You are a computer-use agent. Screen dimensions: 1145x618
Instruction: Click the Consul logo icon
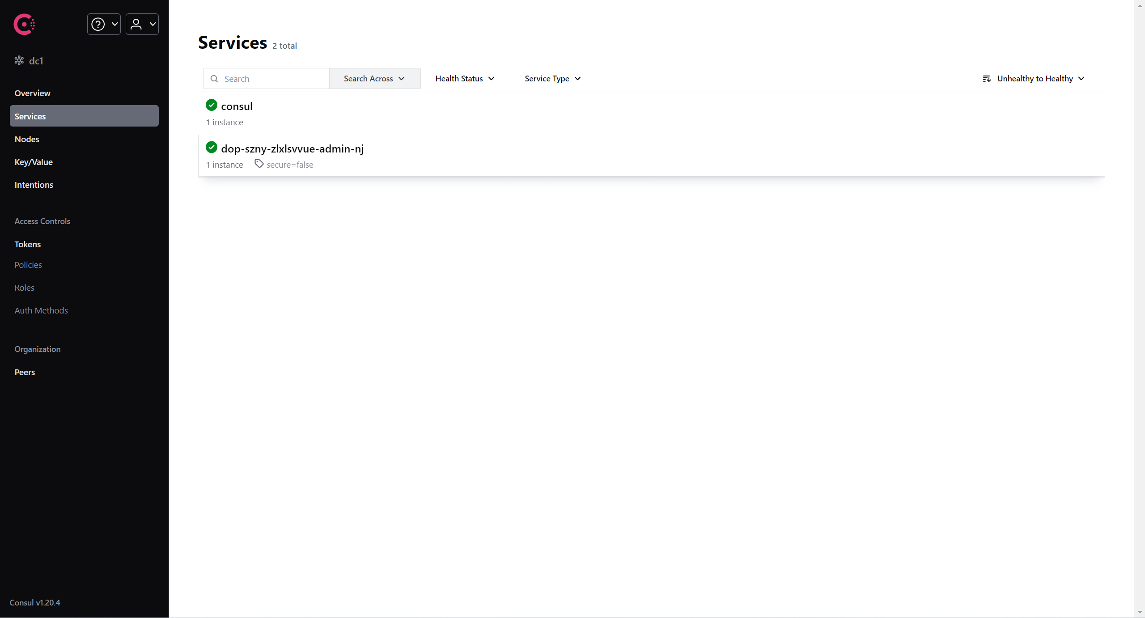(24, 24)
